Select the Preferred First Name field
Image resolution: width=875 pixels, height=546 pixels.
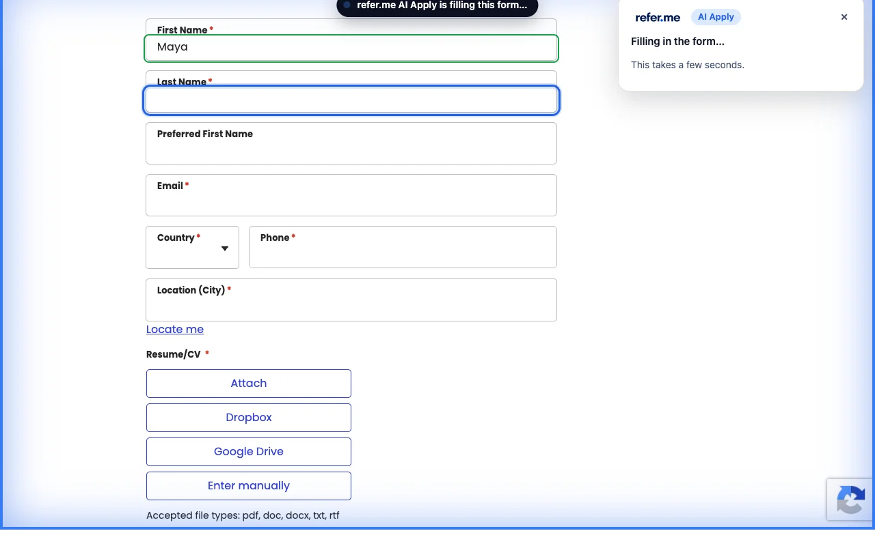coord(351,143)
